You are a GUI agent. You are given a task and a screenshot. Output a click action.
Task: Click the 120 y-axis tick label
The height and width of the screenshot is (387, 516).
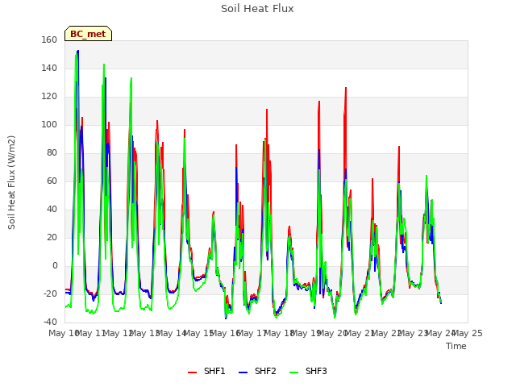click(49, 97)
